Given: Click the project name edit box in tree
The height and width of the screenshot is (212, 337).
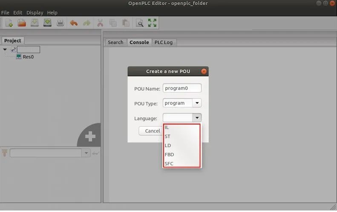Looking at the screenshot, I should (29, 50).
